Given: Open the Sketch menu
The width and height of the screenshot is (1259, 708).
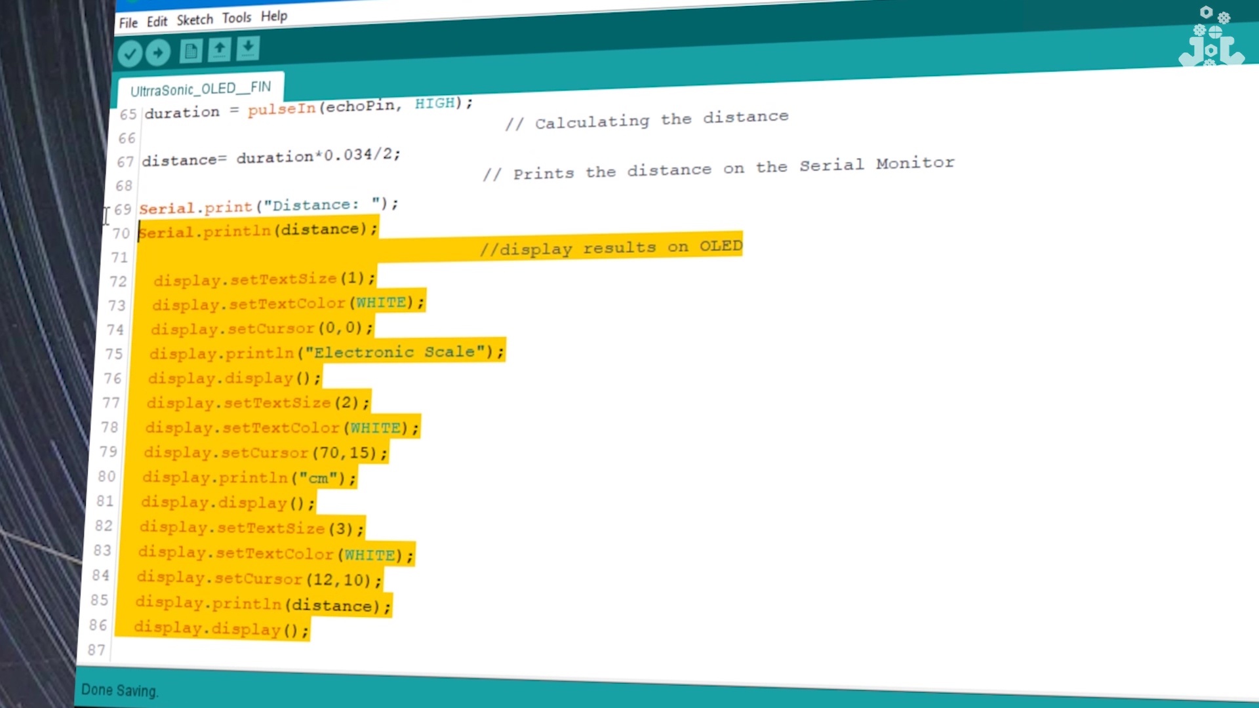Looking at the screenshot, I should coord(195,20).
